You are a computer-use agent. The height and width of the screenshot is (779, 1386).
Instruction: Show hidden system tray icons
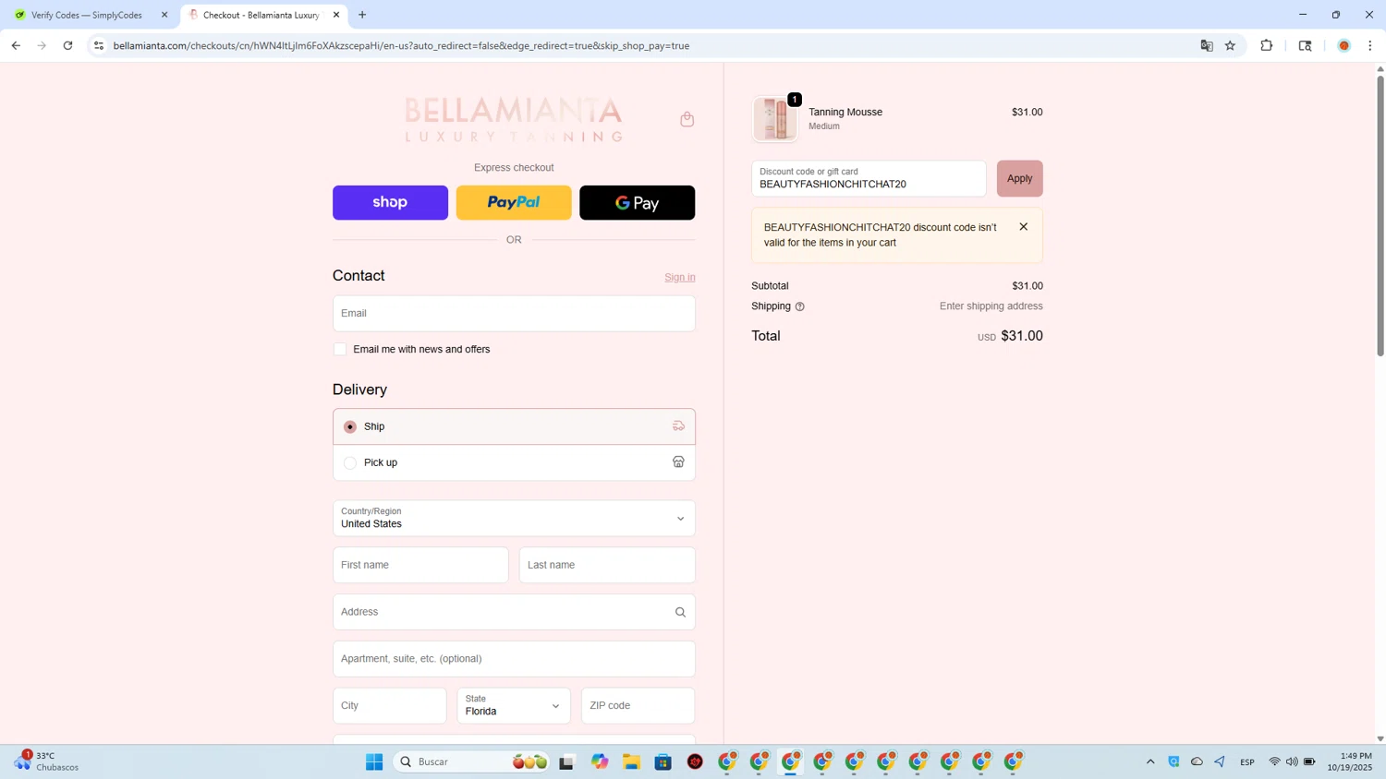(x=1150, y=761)
